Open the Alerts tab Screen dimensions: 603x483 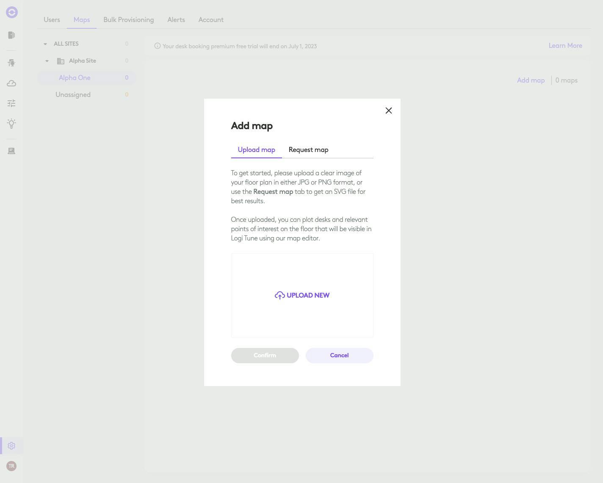click(x=176, y=20)
